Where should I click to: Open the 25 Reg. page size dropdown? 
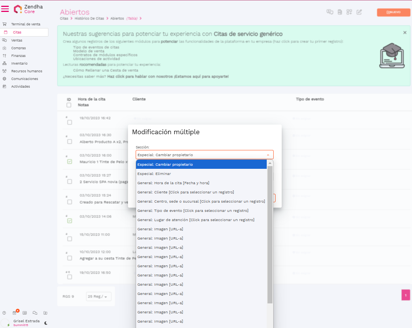point(99,296)
